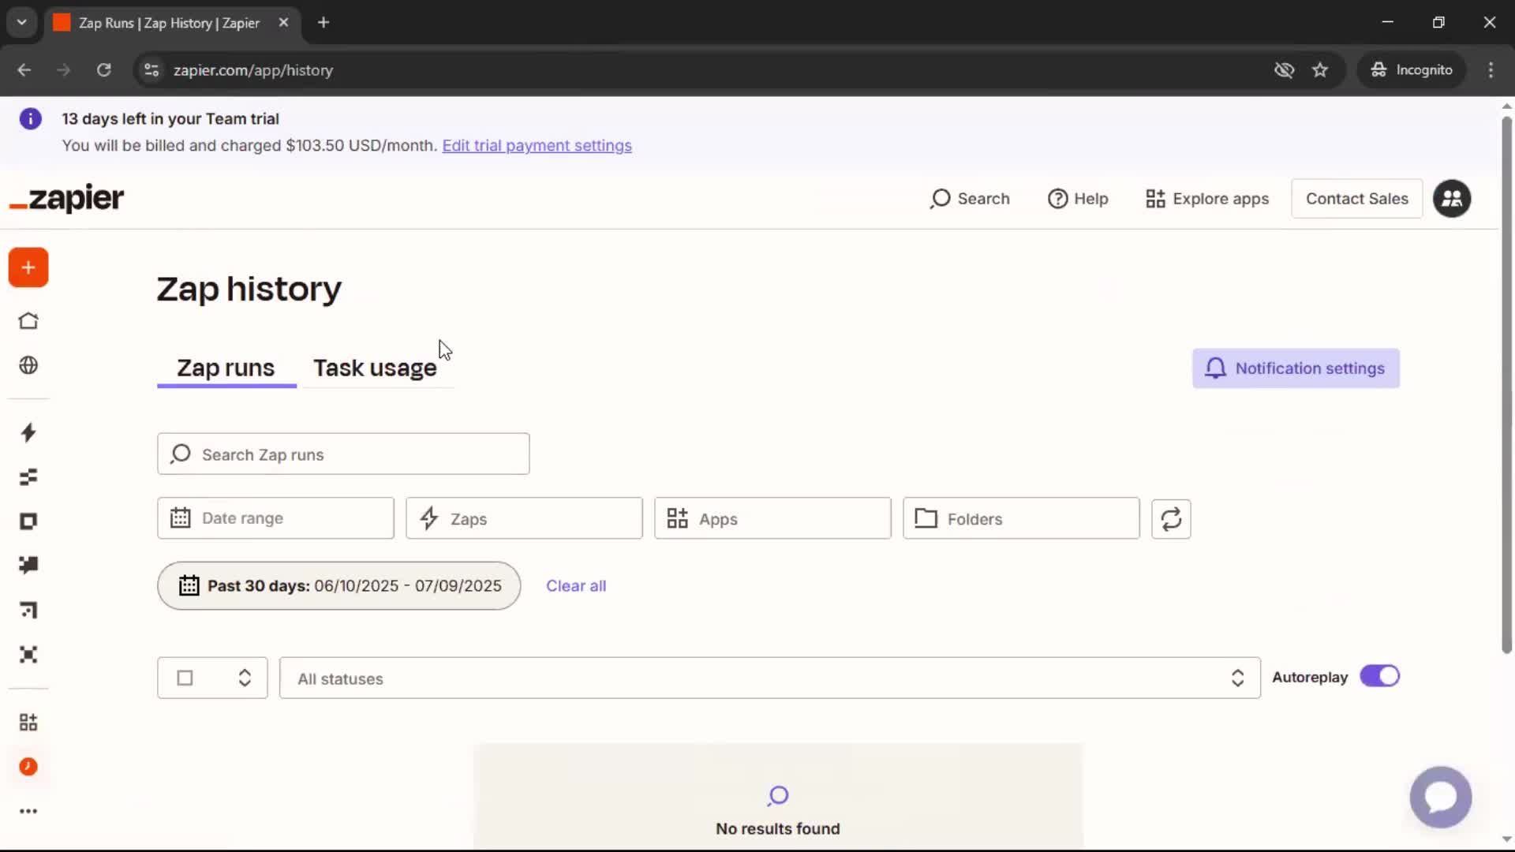View site information icon in address bar
The image size is (1515, 852).
point(151,70)
